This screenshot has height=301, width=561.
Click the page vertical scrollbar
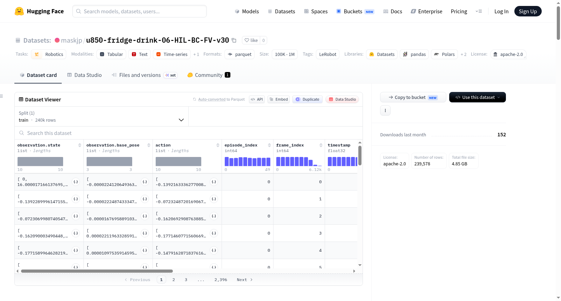(558, 23)
